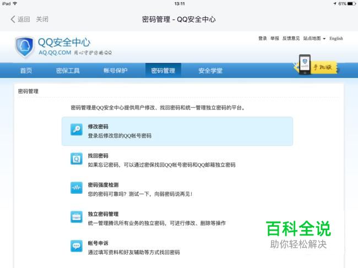Switch language via English link
The height and width of the screenshot is (268, 358).
click(x=336, y=39)
